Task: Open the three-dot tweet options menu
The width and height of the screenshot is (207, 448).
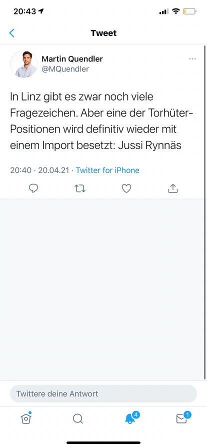Action: click(x=192, y=59)
